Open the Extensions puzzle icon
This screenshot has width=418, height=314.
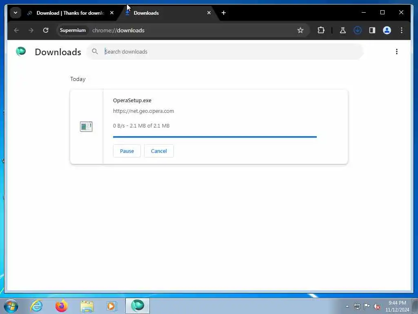pyautogui.click(x=321, y=30)
